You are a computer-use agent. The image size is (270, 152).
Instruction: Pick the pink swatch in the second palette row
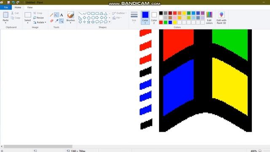click(x=175, y=18)
